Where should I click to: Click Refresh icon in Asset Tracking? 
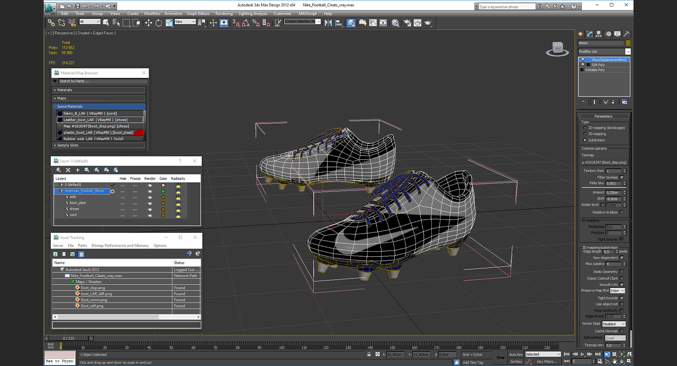coord(55,254)
